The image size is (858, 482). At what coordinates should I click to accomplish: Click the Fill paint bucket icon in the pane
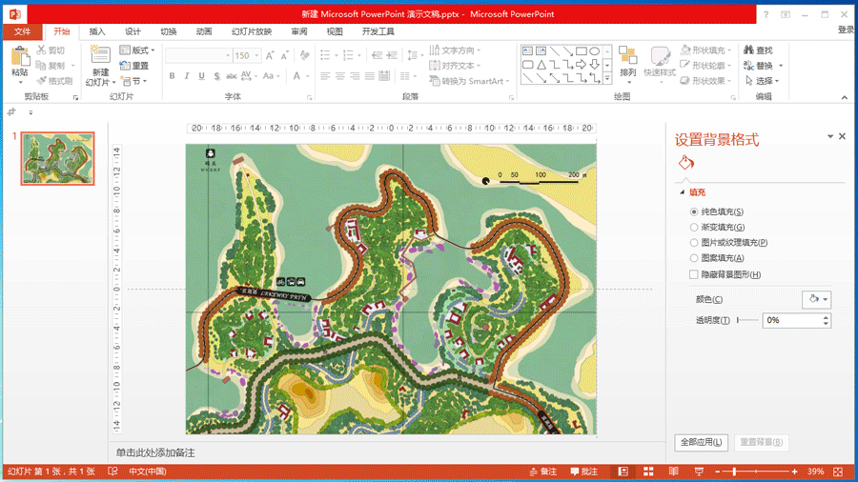685,162
